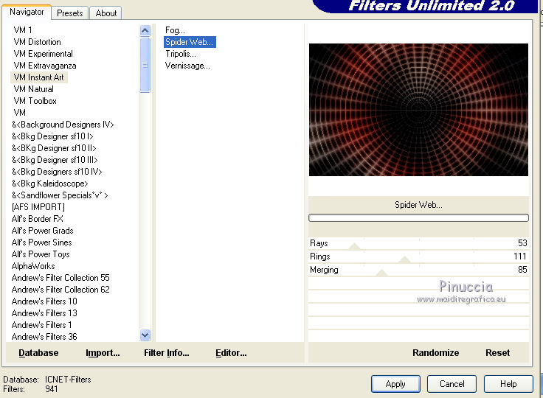Image resolution: width=543 pixels, height=398 pixels.
Task: Click the Rings slider handle
Action: pos(404,259)
